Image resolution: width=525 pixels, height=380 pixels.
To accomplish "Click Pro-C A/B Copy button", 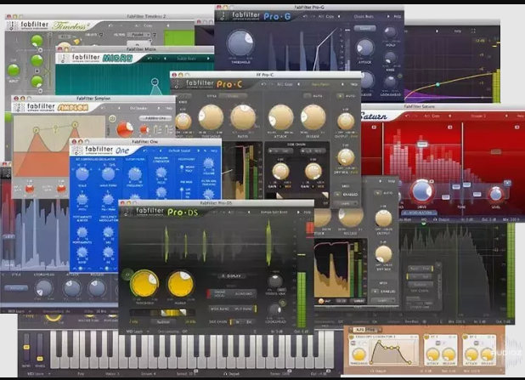I will click(285, 84).
